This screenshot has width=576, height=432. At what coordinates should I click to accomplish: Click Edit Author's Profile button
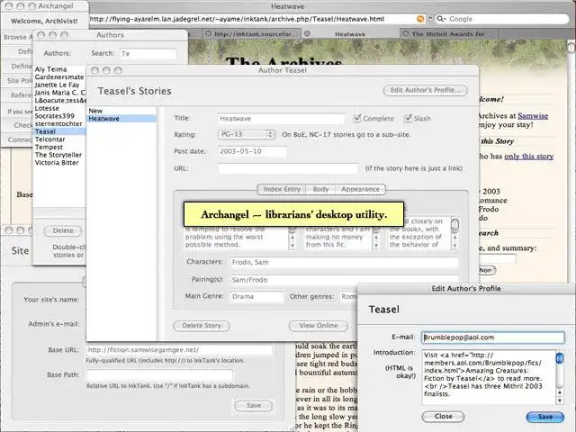(425, 90)
